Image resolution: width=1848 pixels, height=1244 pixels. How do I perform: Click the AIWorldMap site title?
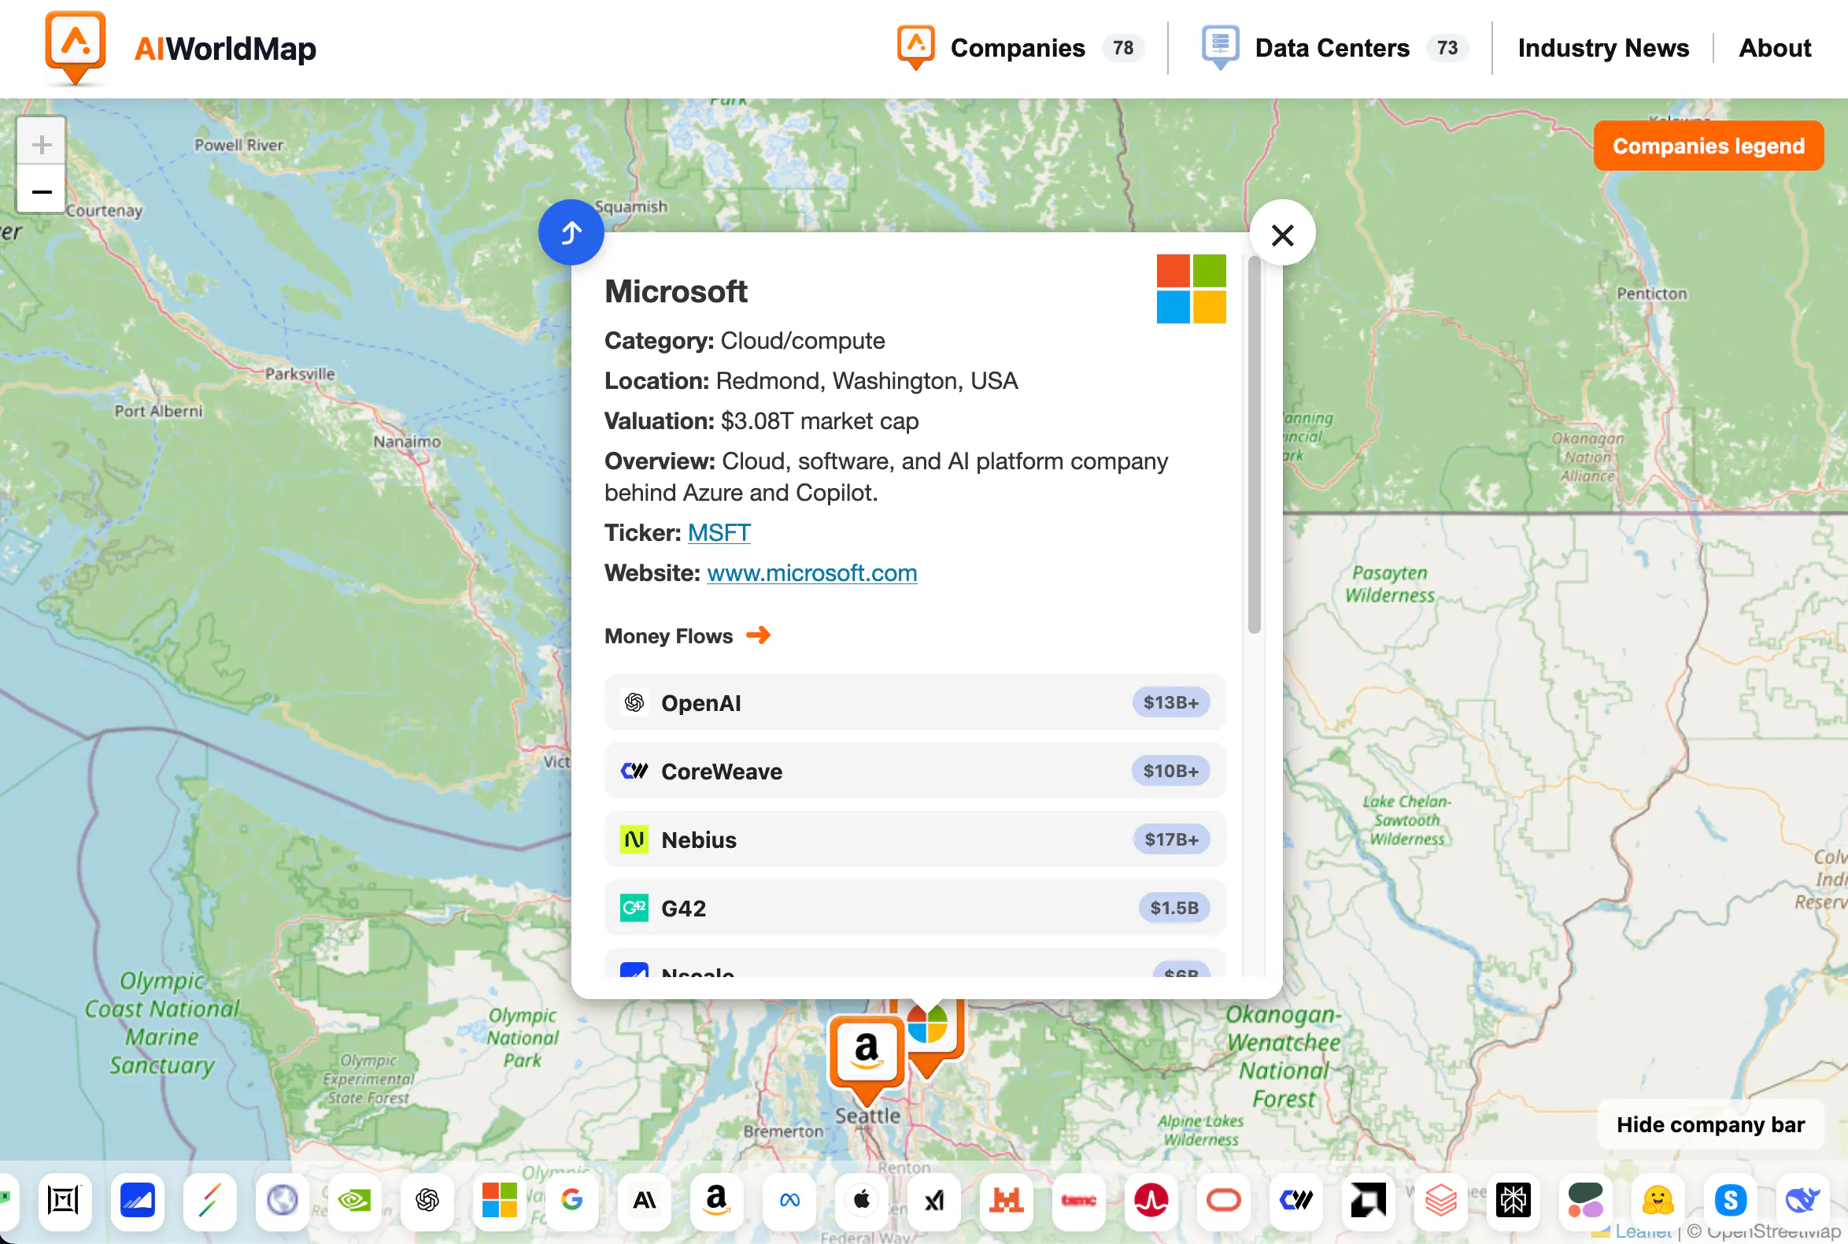[x=225, y=48]
